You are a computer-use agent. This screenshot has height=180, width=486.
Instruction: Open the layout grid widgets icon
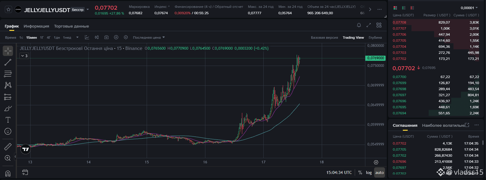379,25
